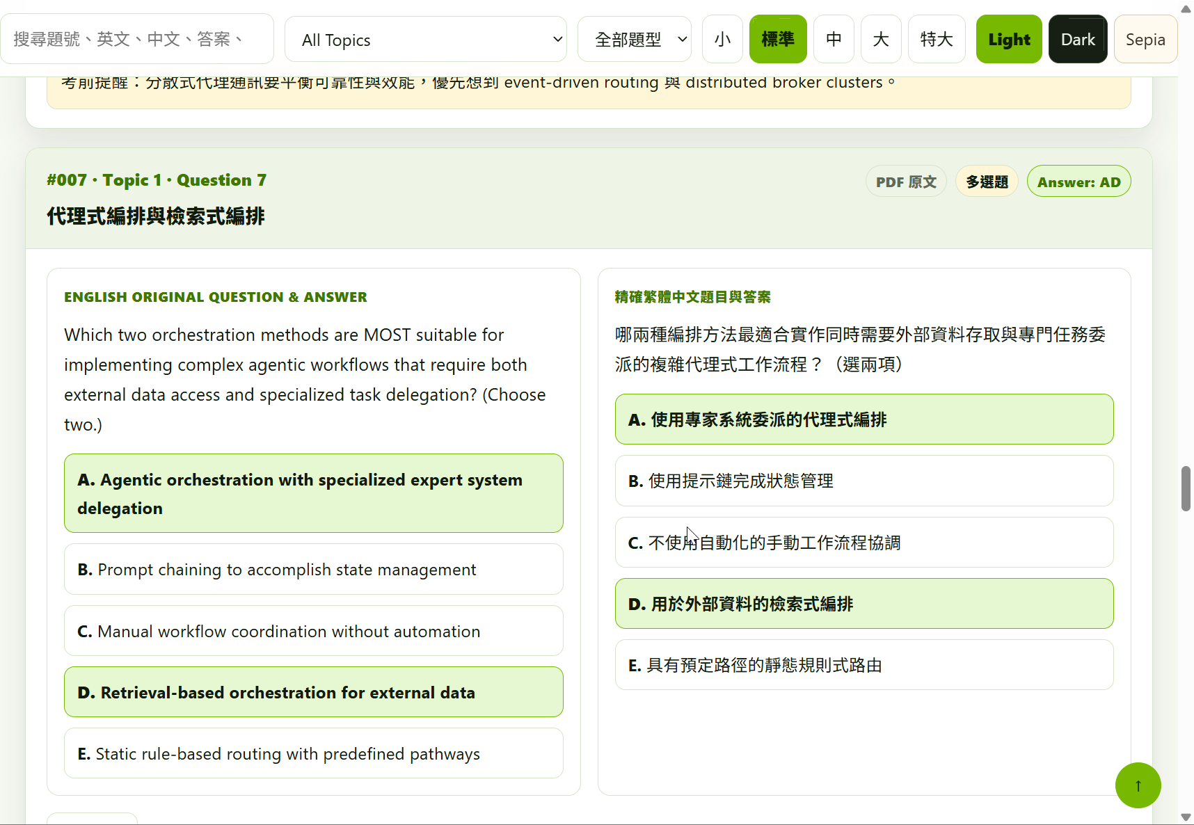This screenshot has width=1194, height=825.
Task: Select English option E Static rule-based routing
Action: (x=314, y=753)
